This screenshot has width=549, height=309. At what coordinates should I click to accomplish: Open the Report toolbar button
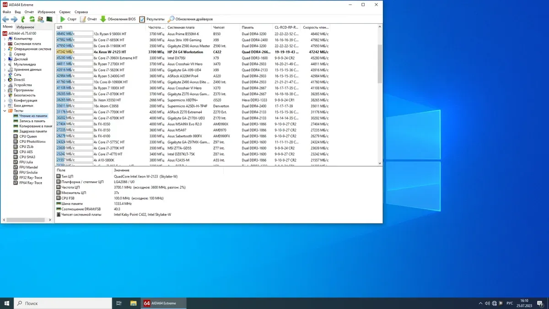(88, 19)
